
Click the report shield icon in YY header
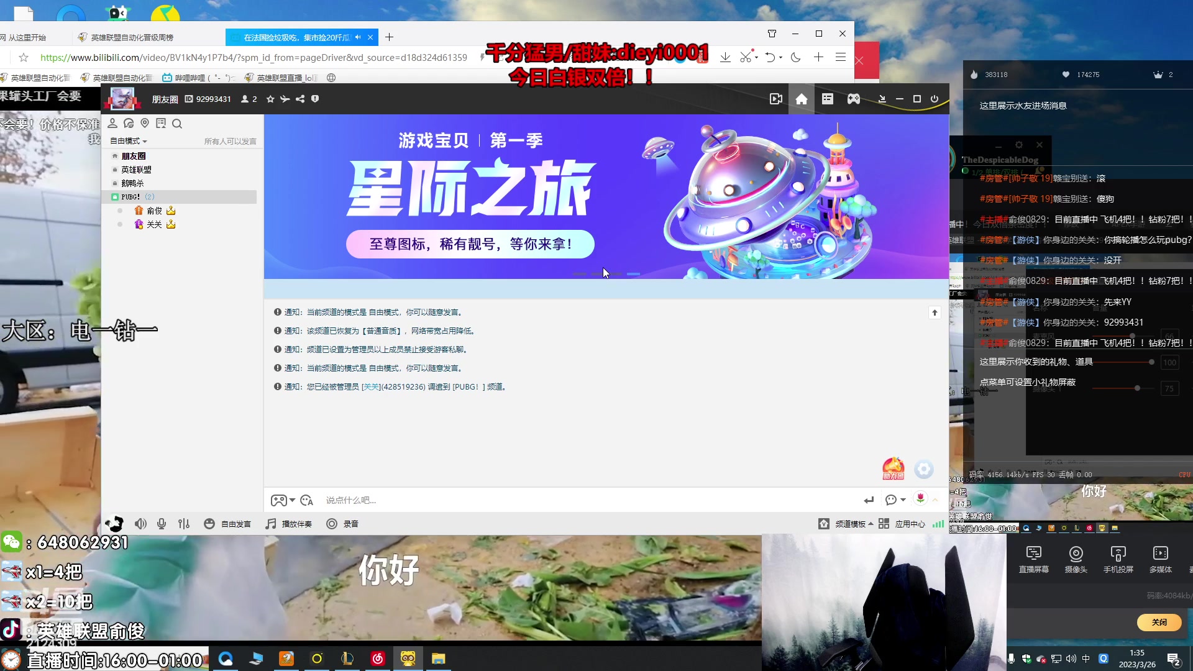(315, 99)
